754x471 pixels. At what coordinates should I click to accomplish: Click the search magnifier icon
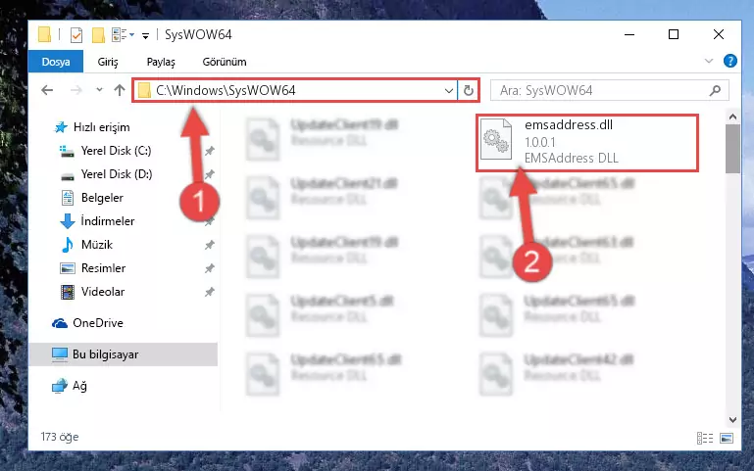715,90
